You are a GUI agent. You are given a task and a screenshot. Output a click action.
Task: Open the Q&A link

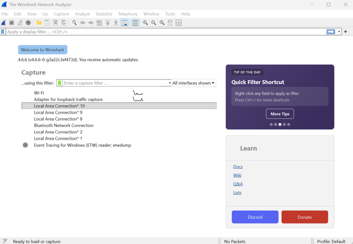[238, 184]
